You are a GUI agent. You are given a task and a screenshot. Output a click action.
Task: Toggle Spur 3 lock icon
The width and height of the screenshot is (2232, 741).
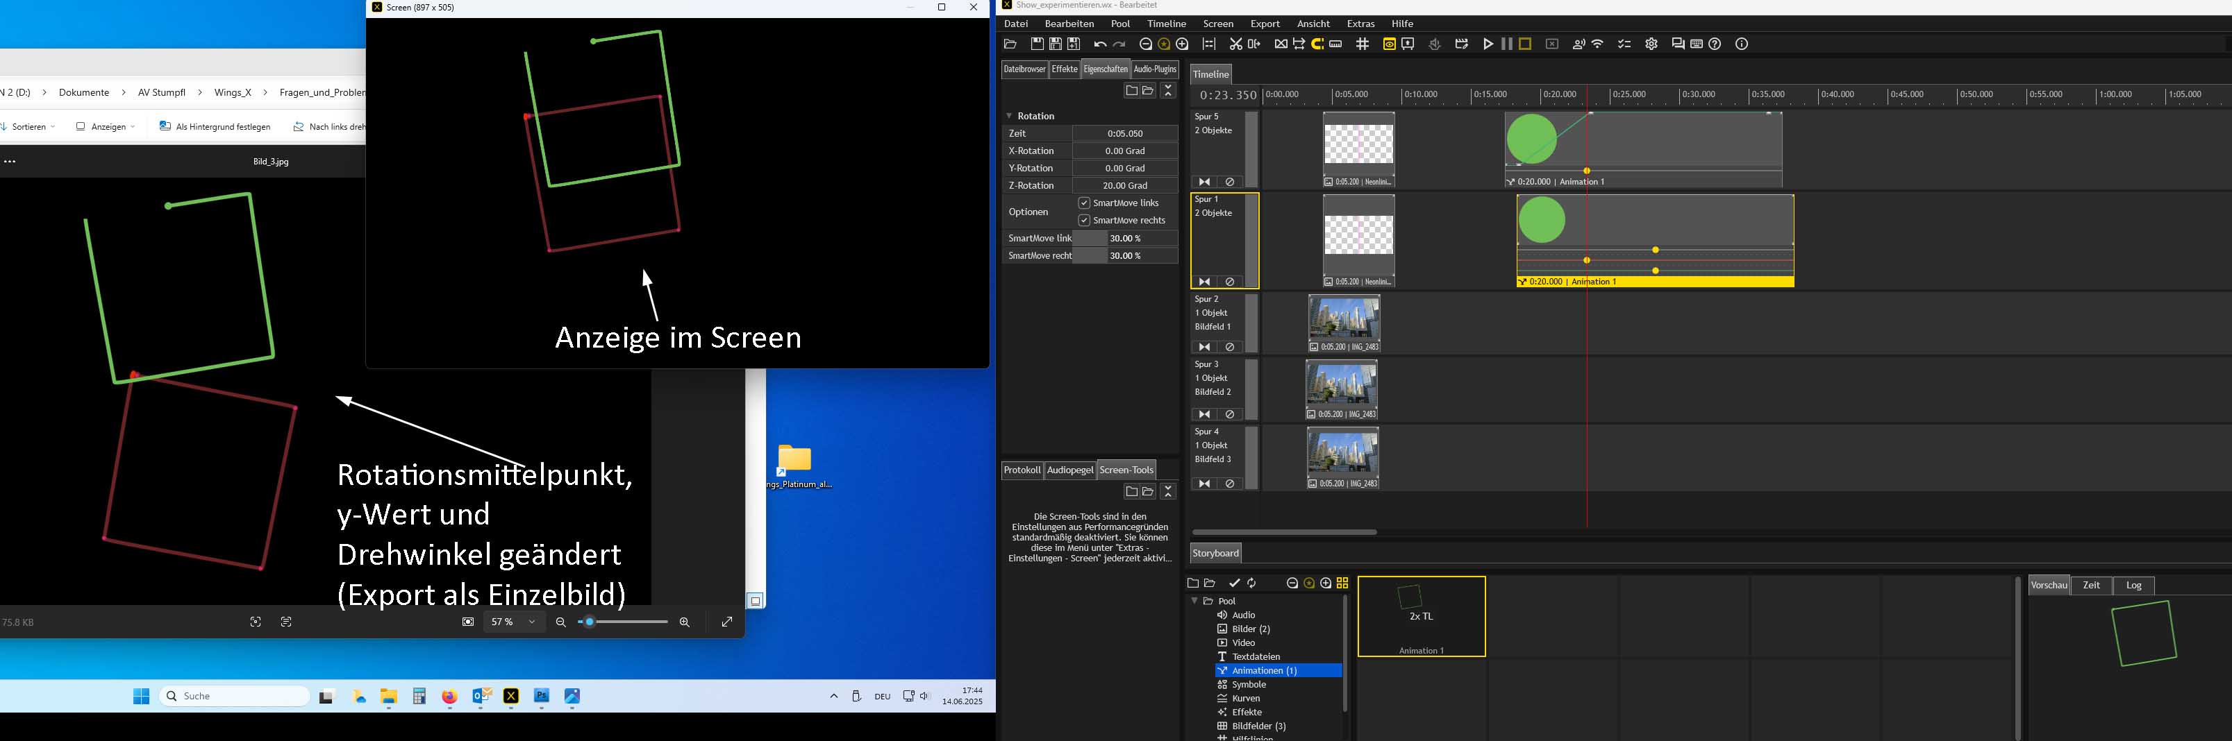(x=1204, y=415)
